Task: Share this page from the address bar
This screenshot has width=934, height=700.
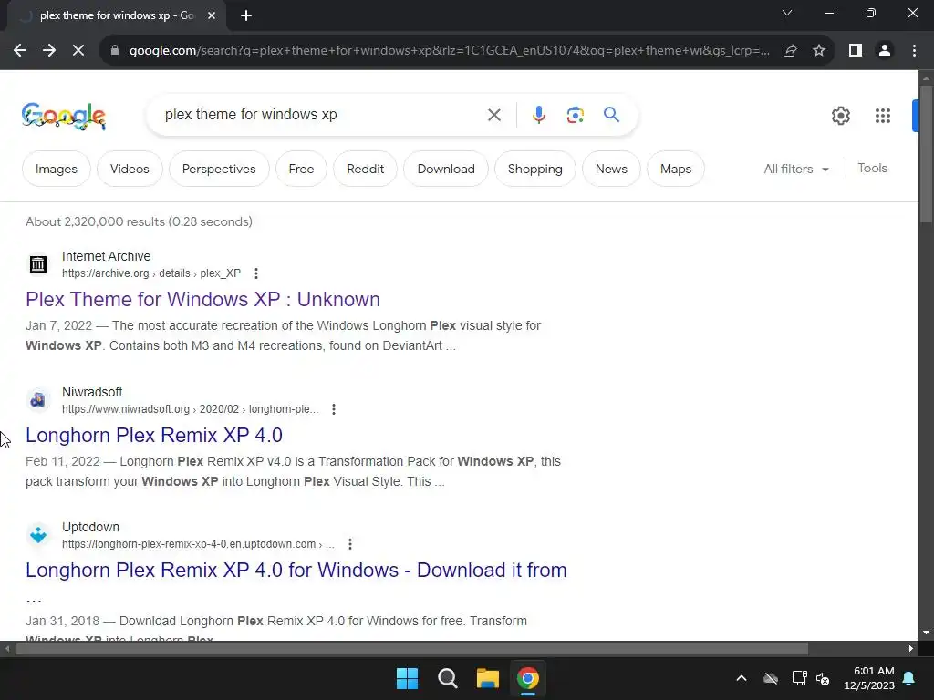Action: pyautogui.click(x=790, y=51)
